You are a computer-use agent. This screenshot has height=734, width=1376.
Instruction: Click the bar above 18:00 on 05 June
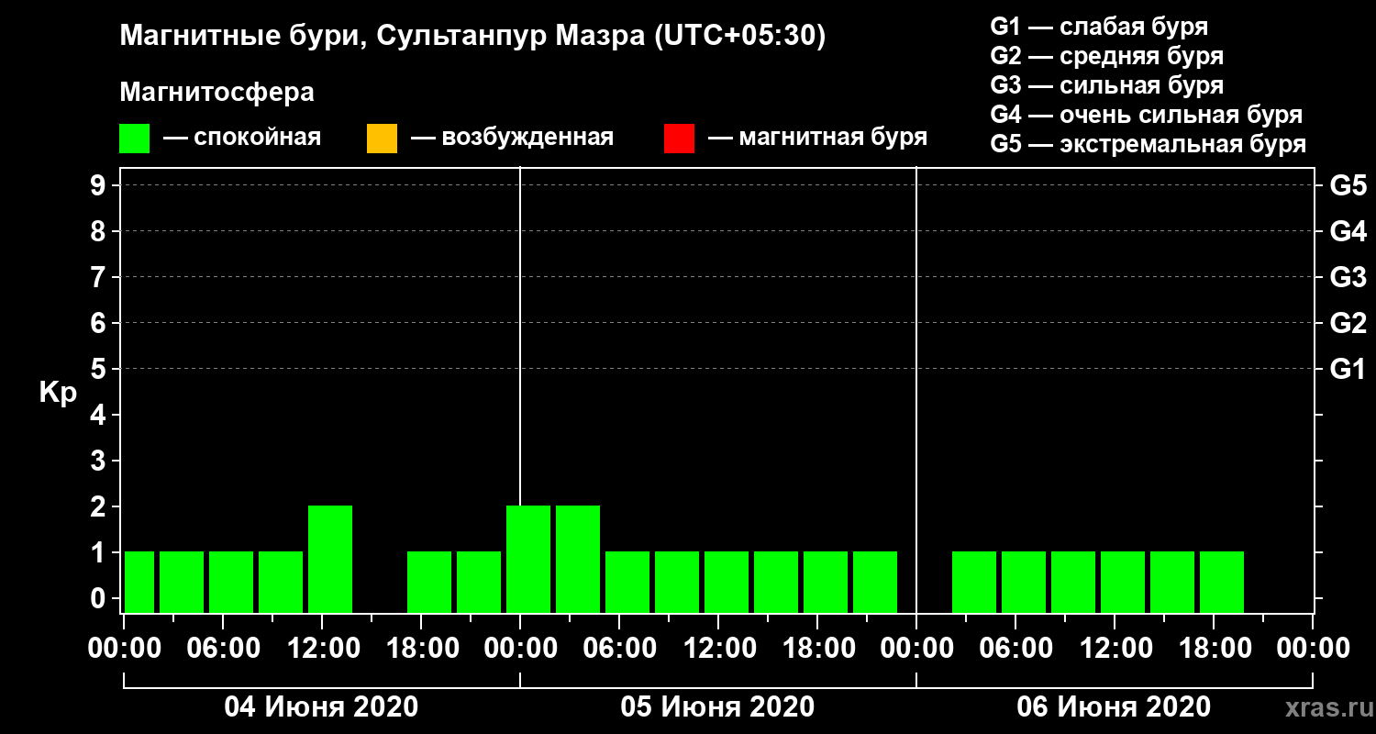[x=826, y=582]
